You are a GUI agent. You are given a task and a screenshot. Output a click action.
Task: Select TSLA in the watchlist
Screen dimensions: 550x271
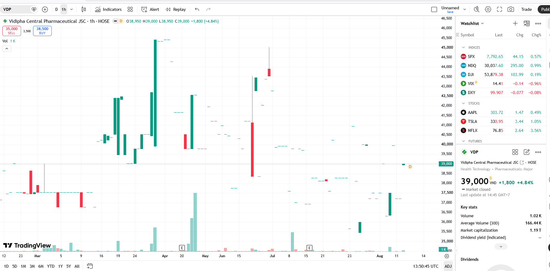(501, 121)
